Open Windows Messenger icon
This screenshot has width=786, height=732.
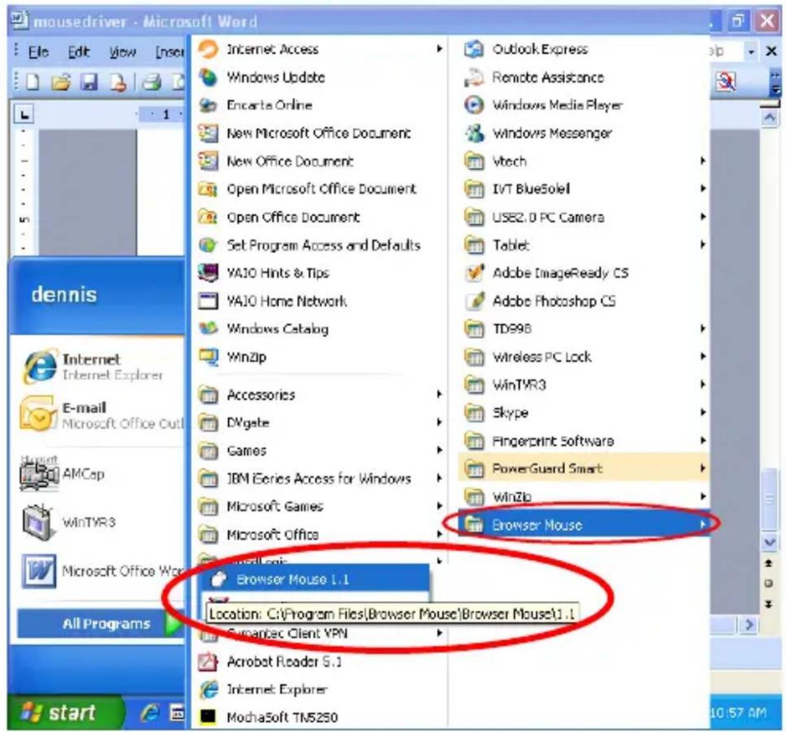coord(474,133)
